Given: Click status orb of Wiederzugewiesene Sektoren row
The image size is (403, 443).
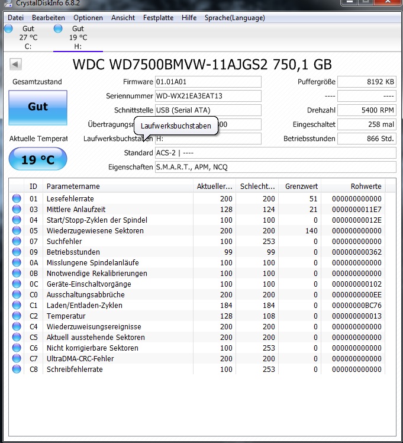Looking at the screenshot, I should pos(17,230).
